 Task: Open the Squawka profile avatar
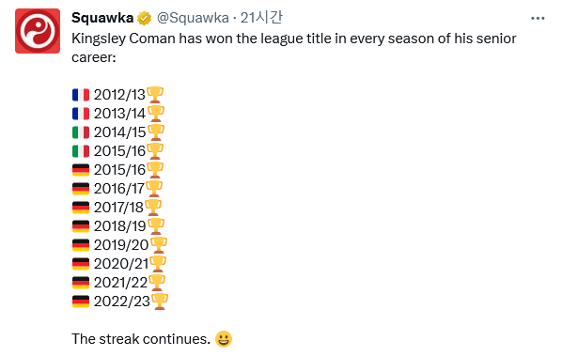pyautogui.click(x=38, y=31)
